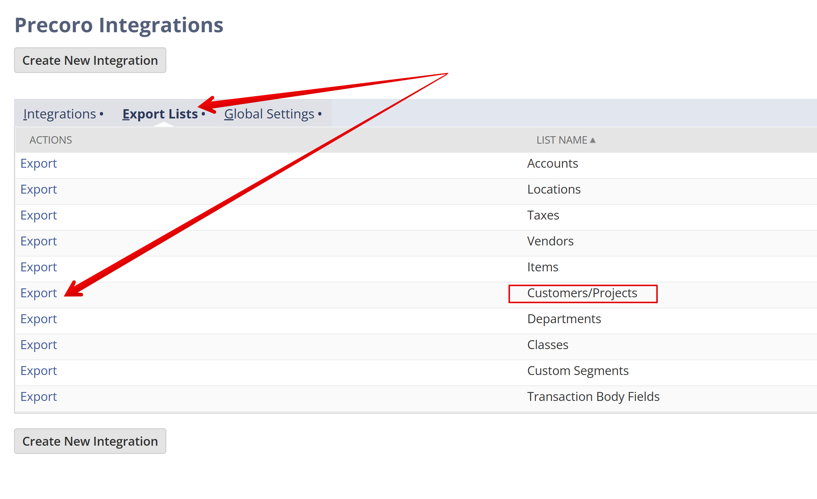The height and width of the screenshot is (499, 817).
Task: Click the top Create New Integration button
Action: tap(90, 60)
